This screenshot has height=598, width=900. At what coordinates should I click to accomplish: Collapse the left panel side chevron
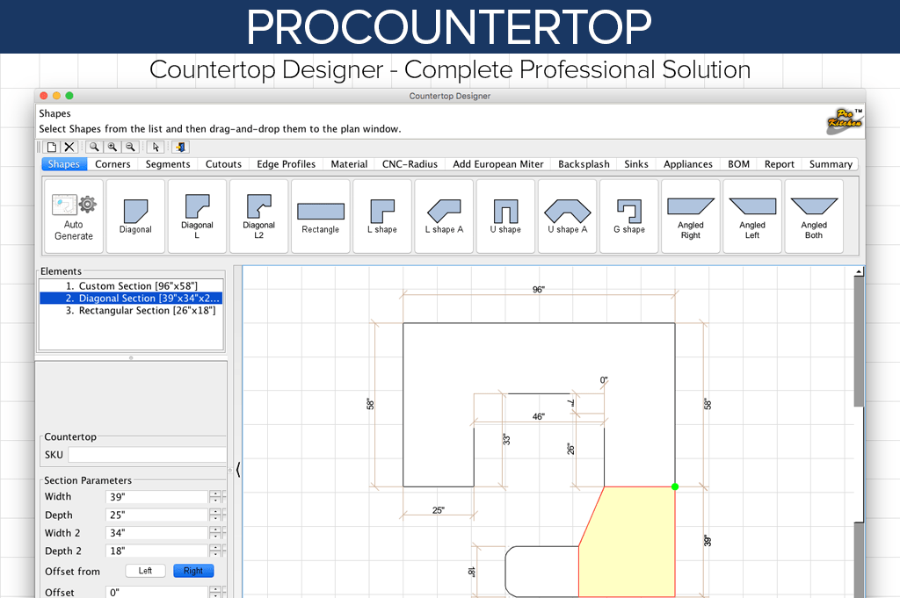pos(237,470)
